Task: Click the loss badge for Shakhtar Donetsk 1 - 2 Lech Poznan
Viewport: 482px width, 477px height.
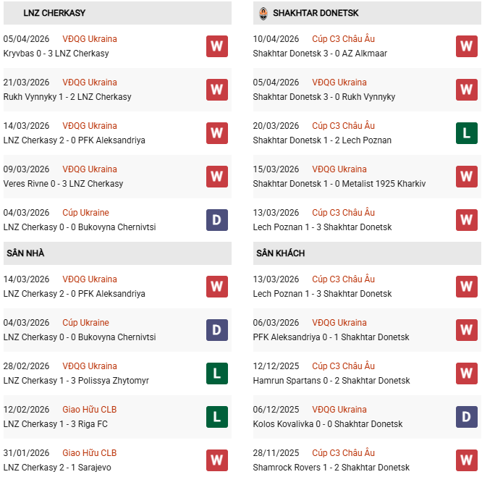Action: (466, 133)
